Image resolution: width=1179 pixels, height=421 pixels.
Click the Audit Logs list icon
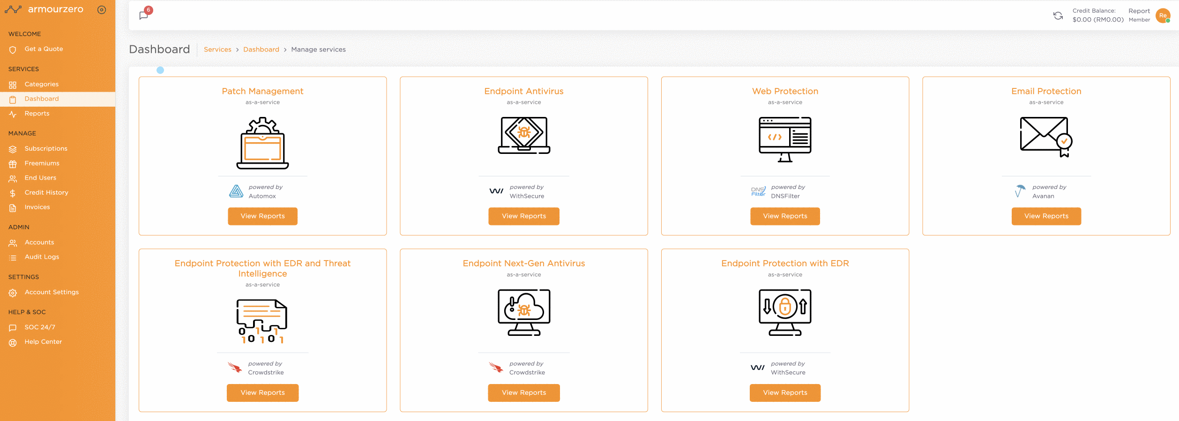click(13, 258)
